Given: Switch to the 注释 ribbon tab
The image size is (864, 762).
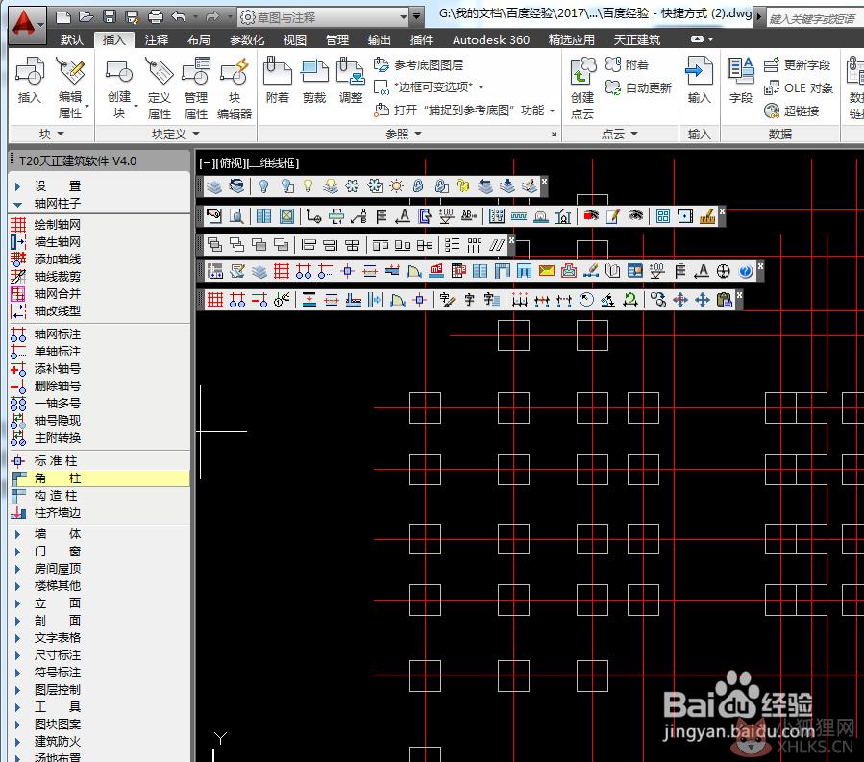Looking at the screenshot, I should pyautogui.click(x=157, y=39).
